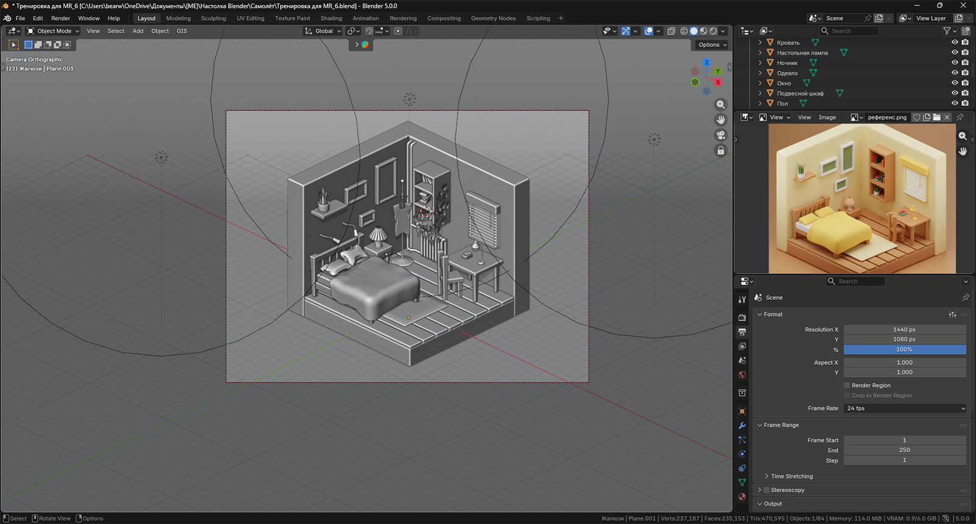Screen dimensions: 976x524
Task: Open the Object Mode selector
Action: tap(54, 31)
